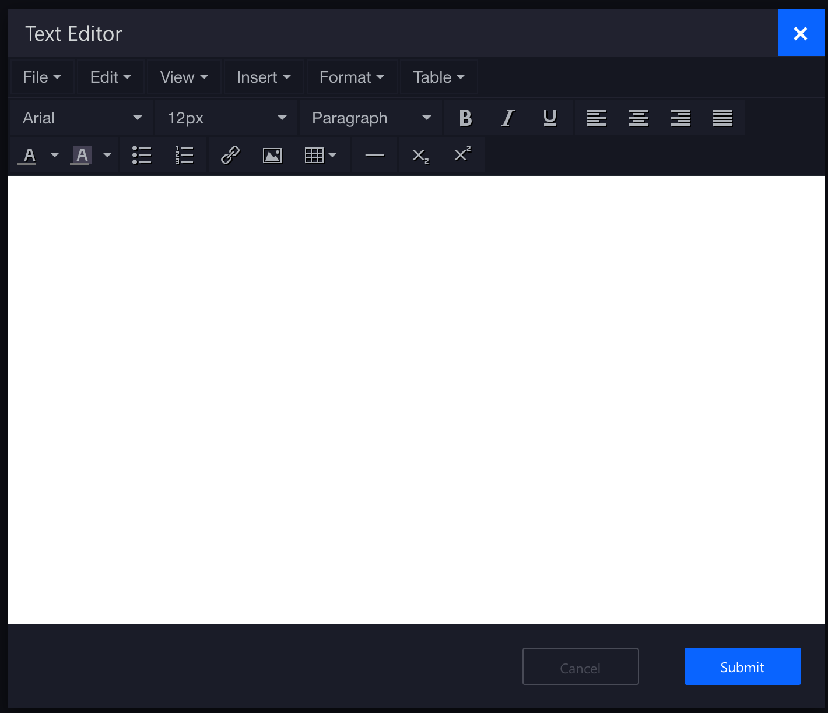Toggle bold formatting

point(465,118)
